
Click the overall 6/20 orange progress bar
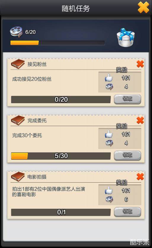point(57,43)
